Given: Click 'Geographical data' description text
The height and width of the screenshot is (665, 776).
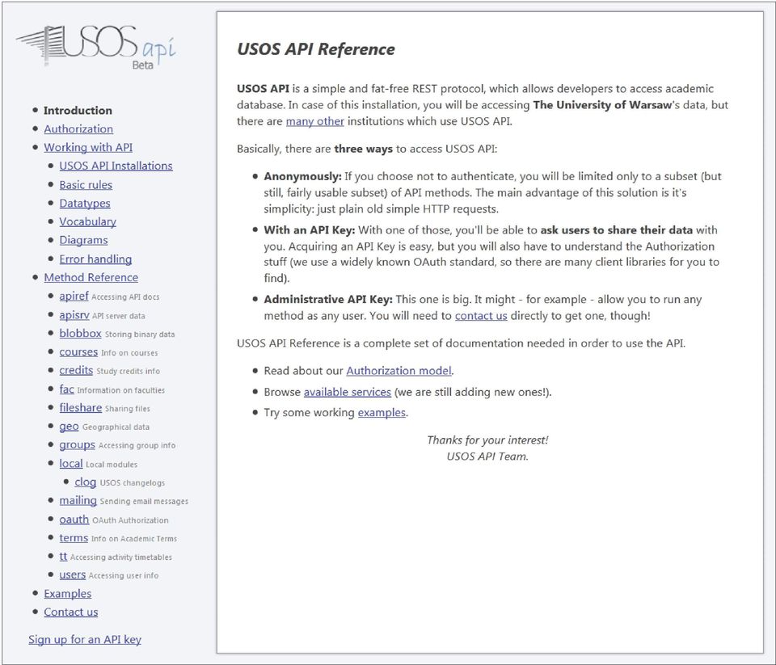Looking at the screenshot, I should point(116,427).
